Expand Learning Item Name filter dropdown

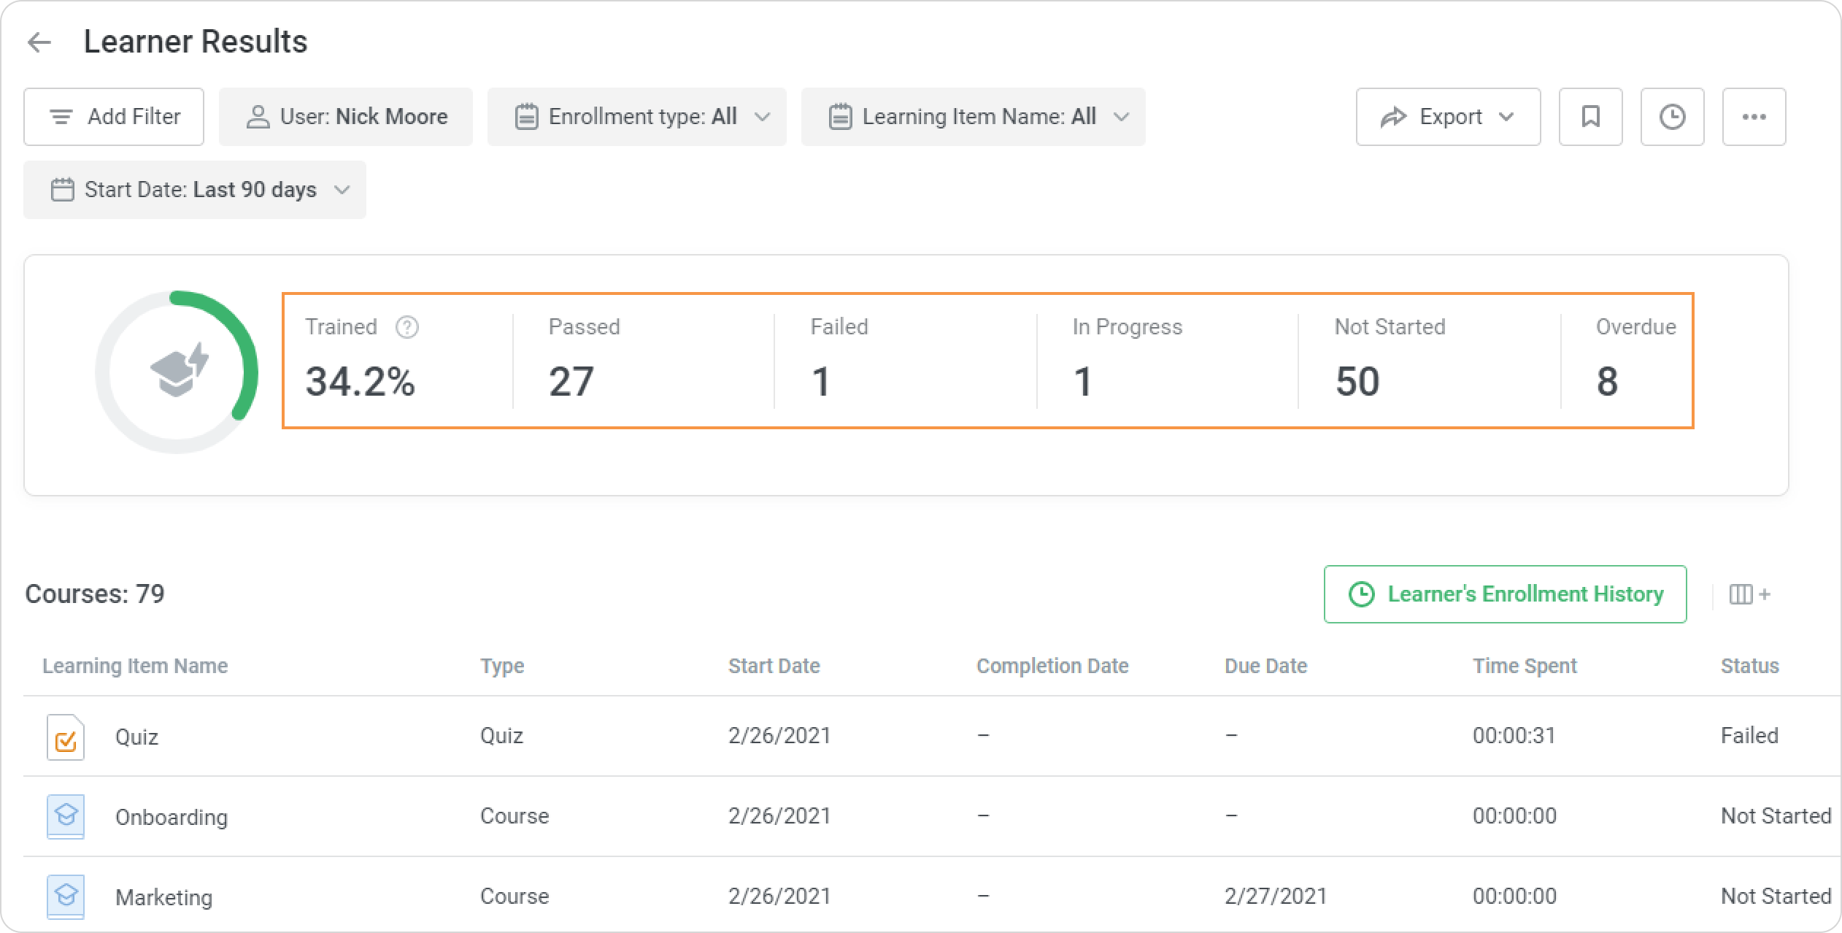(973, 117)
